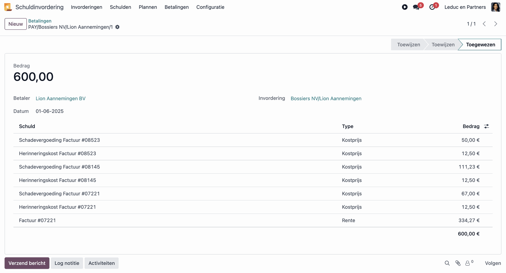Screen dimensions: 506x273
Task: Go to next record arrow
Action: pyautogui.click(x=495, y=24)
